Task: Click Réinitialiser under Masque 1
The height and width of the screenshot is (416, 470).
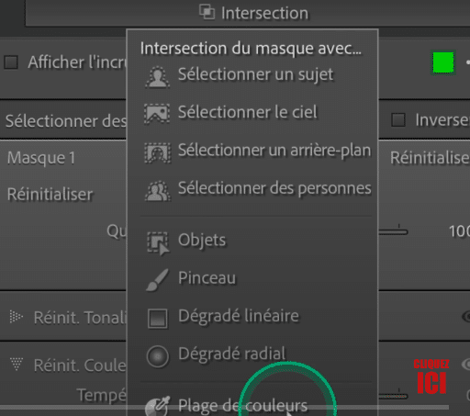Action: click(50, 194)
